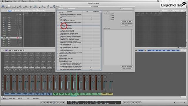Viewport: 188px width, 106px height.
Task: Open the Window menu
Action: pos(32,1)
